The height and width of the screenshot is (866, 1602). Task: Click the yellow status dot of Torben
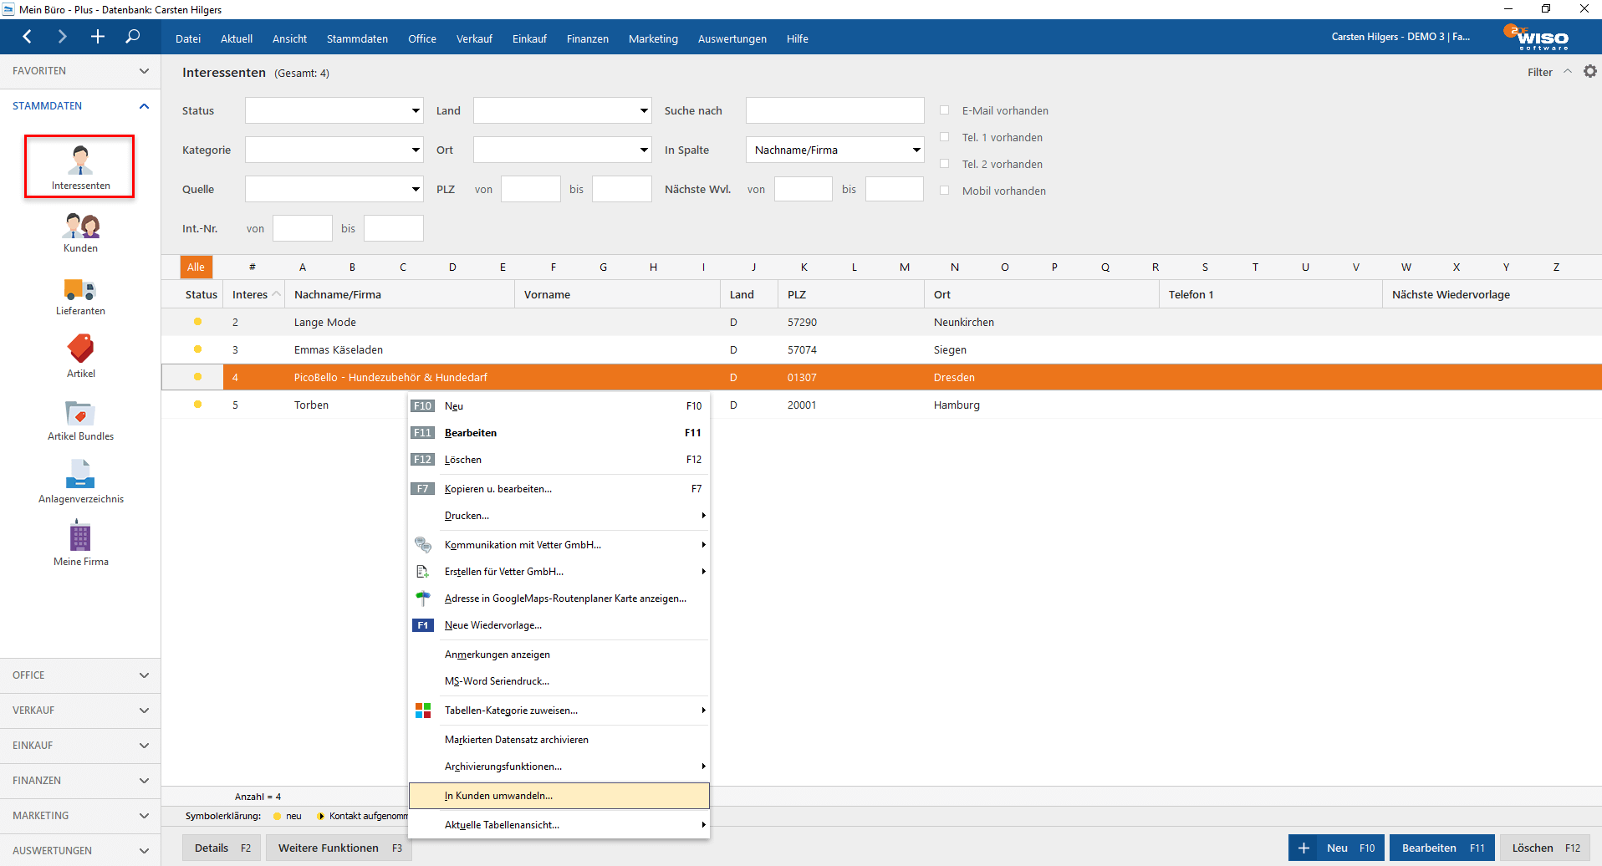pyautogui.click(x=197, y=405)
